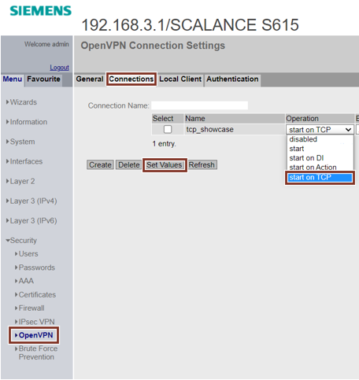The image size is (359, 380).
Task: Choose 'start' in Operation list
Action: (x=320, y=149)
